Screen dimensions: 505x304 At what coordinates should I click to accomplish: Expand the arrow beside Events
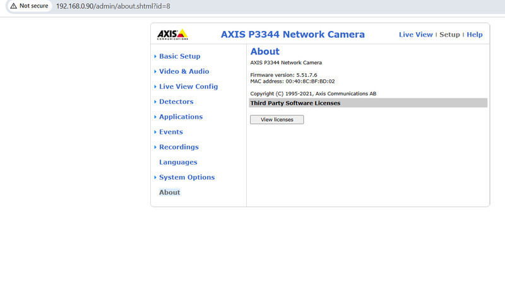[155, 132]
